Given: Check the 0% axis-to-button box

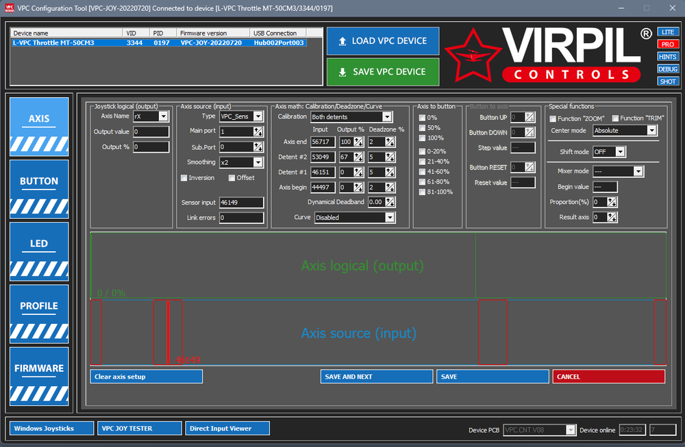Looking at the screenshot, I should 422,118.
